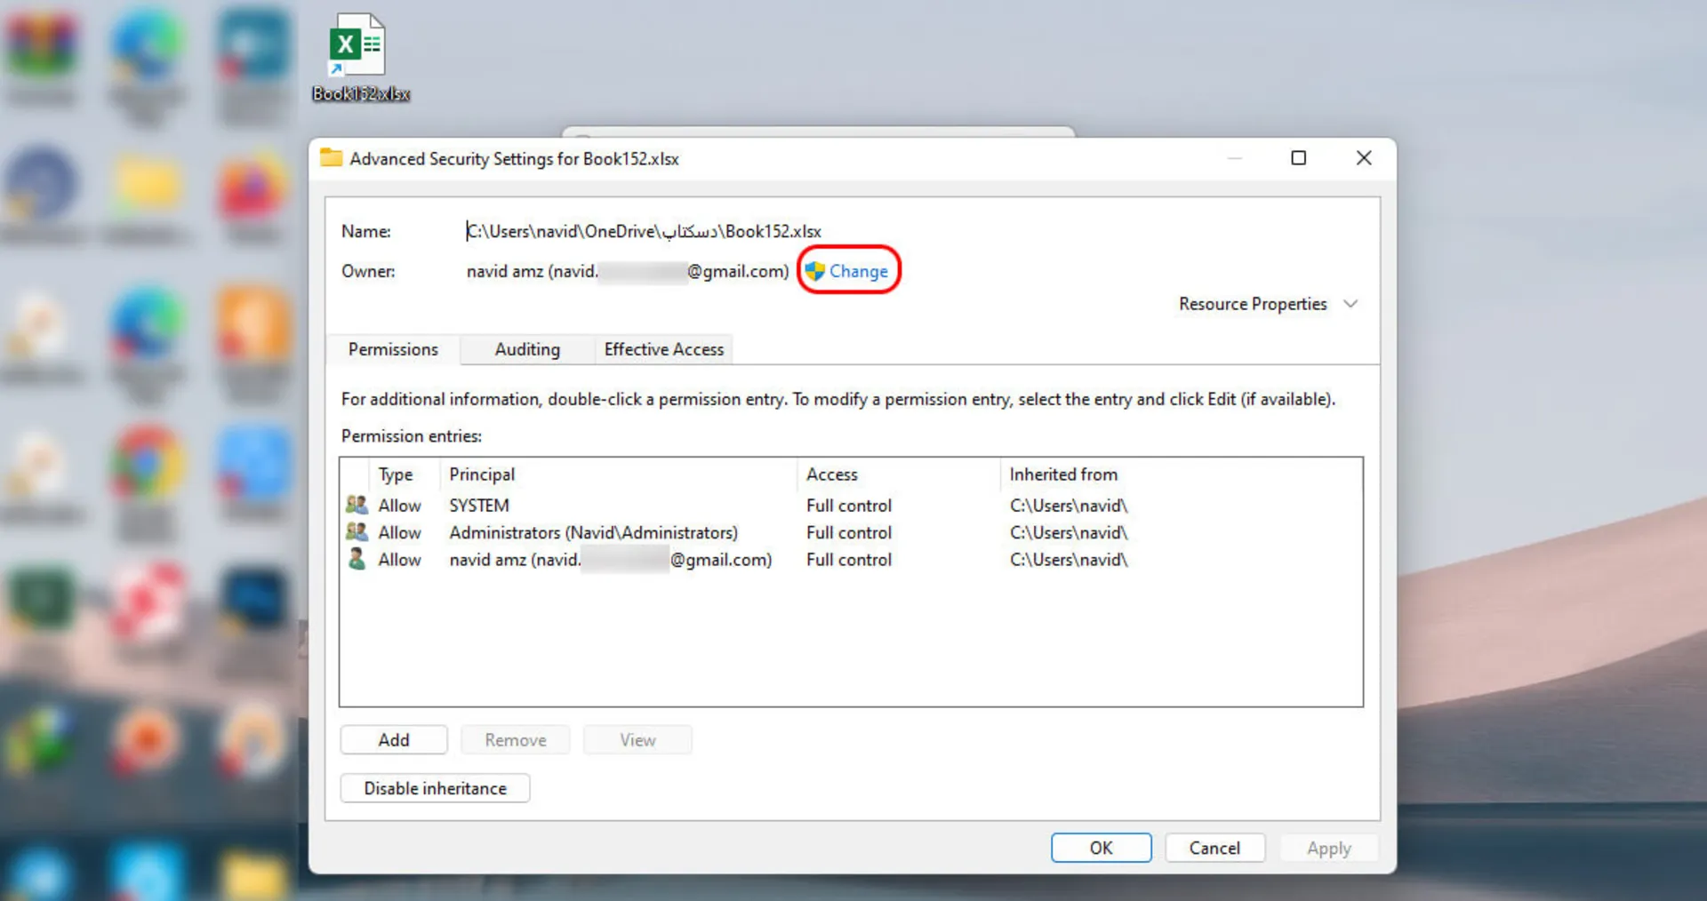Click the Add button
This screenshot has width=1707, height=901.
coord(394,740)
